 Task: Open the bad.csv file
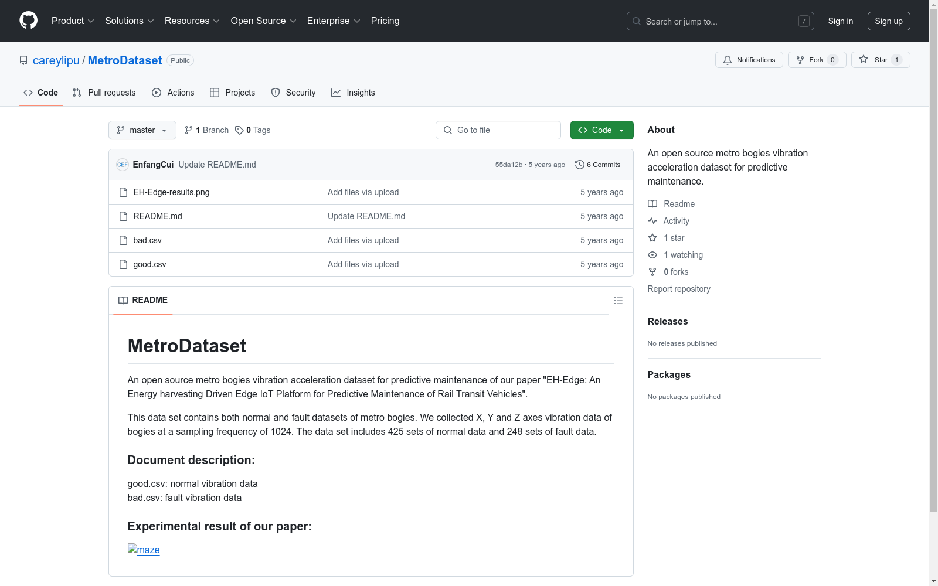[147, 240]
